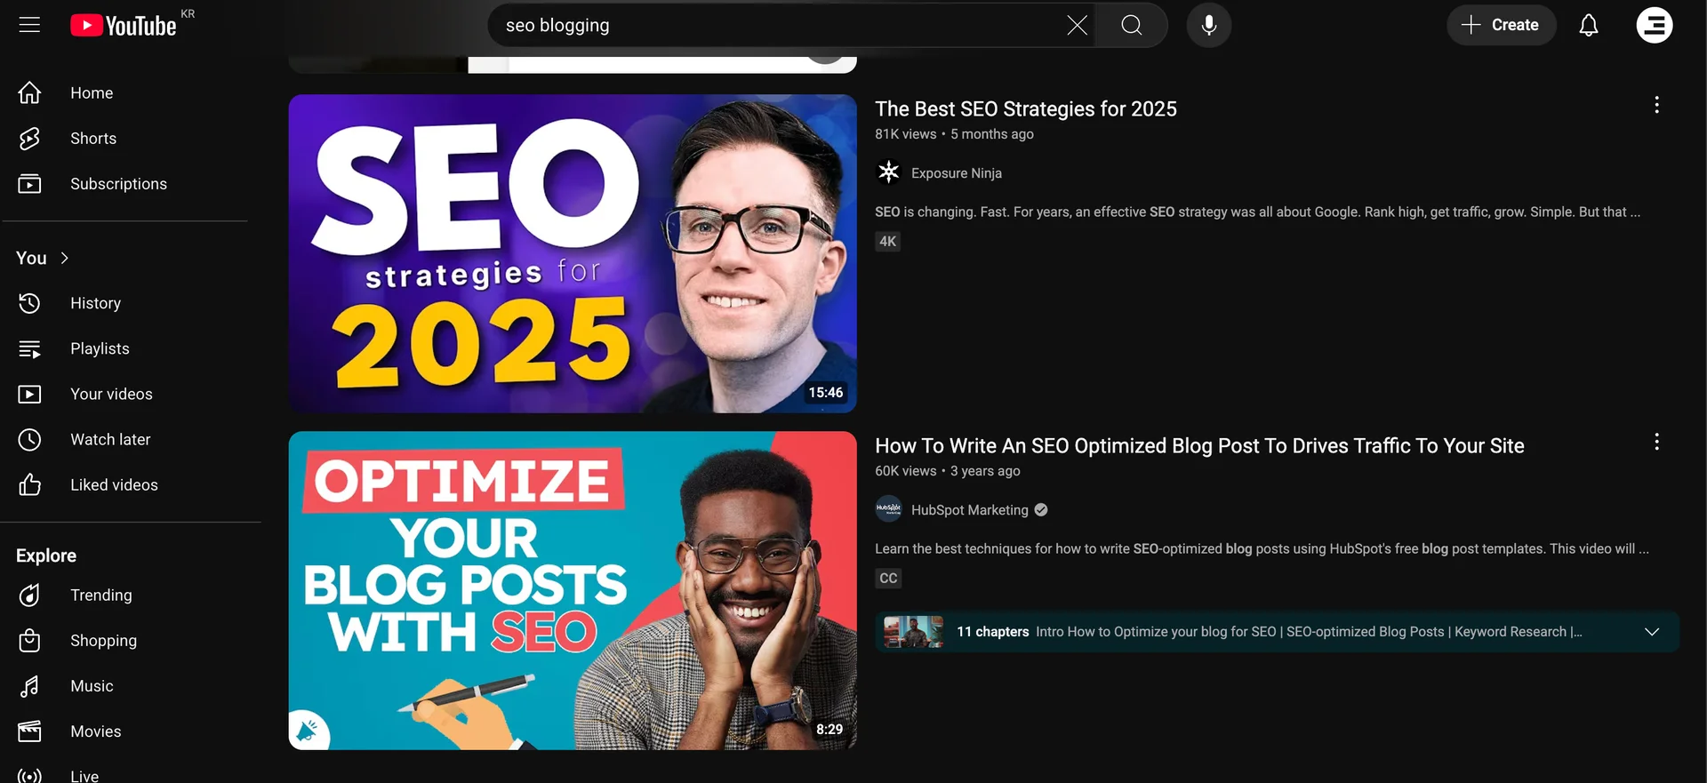
Task: Start voice search with the microphone
Action: click(1208, 25)
